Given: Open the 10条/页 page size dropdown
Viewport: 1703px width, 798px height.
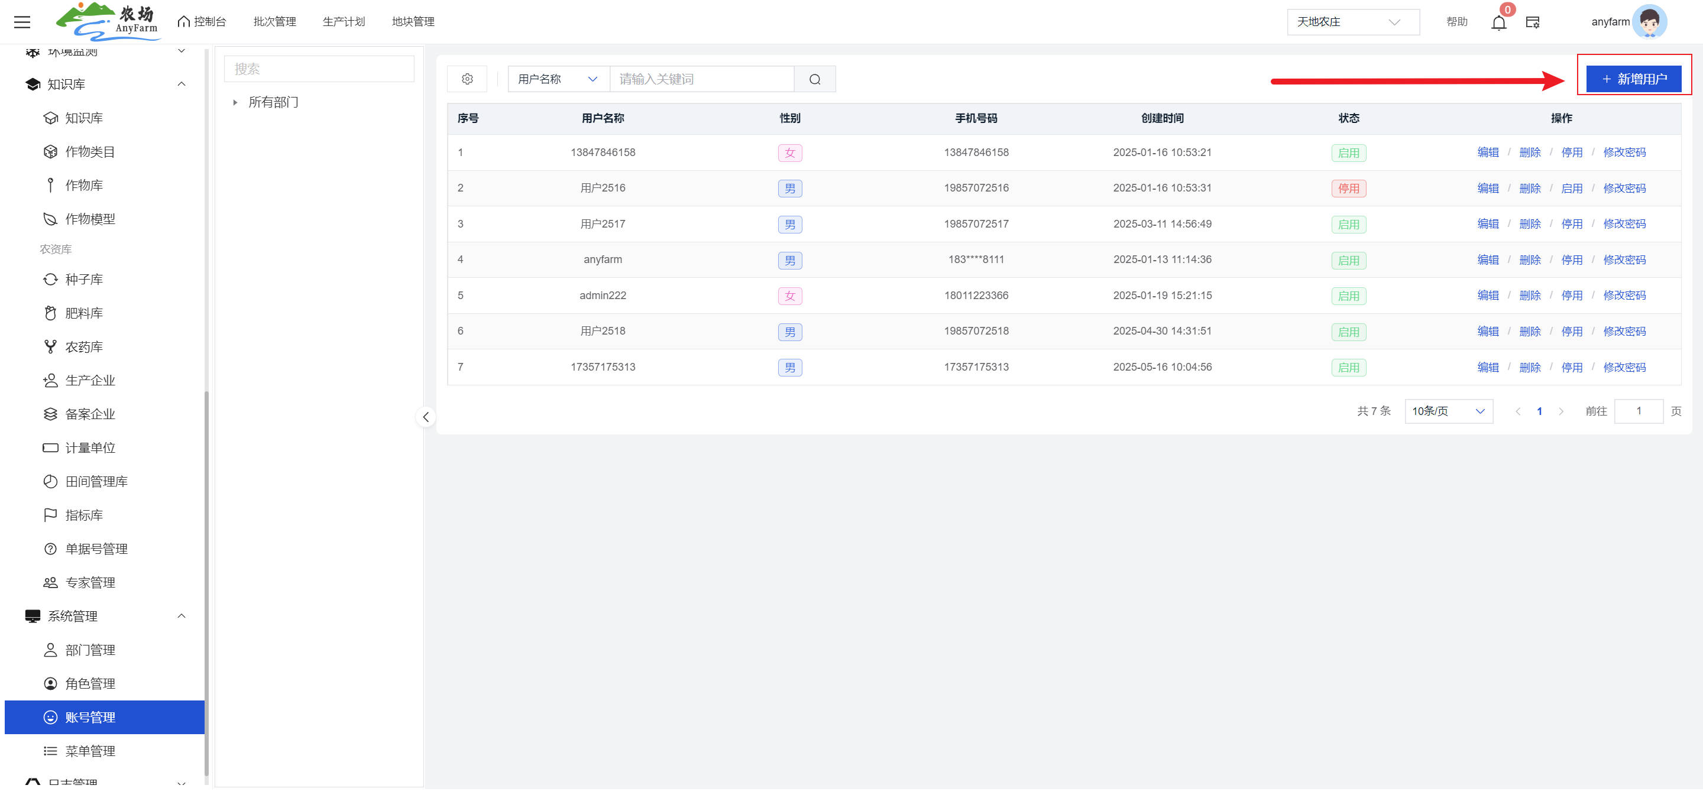Looking at the screenshot, I should click(x=1448, y=411).
